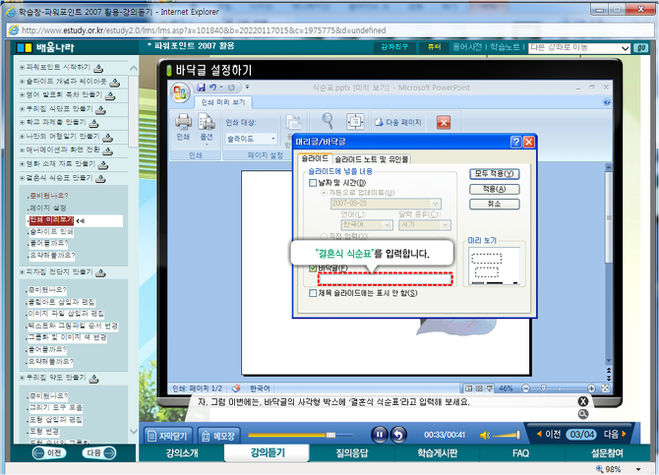Click the Fit to Window icon in ribbon
This screenshot has width=659, height=475.
[355, 122]
